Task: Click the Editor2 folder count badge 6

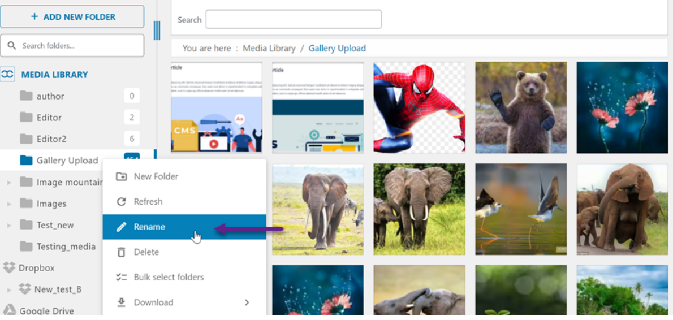Action: (132, 139)
